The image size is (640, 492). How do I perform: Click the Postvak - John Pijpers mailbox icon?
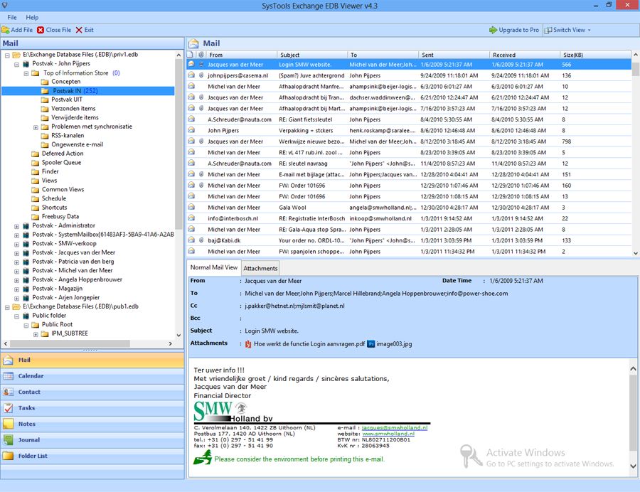click(x=26, y=64)
